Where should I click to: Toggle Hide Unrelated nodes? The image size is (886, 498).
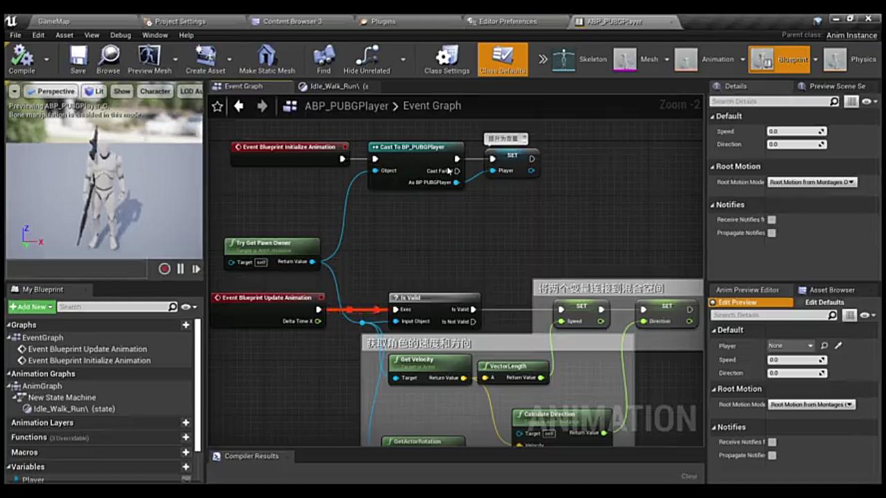367,59
